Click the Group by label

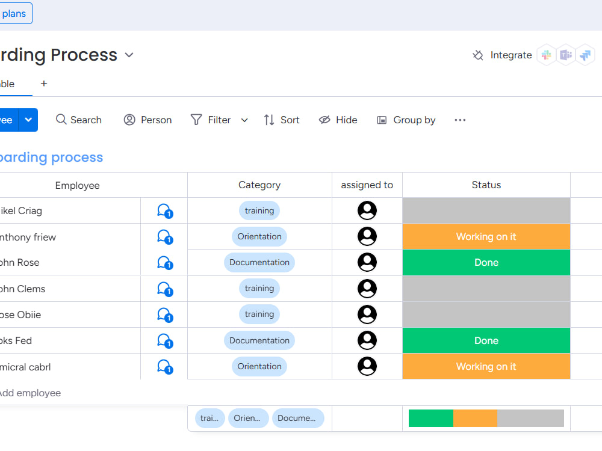click(x=414, y=120)
